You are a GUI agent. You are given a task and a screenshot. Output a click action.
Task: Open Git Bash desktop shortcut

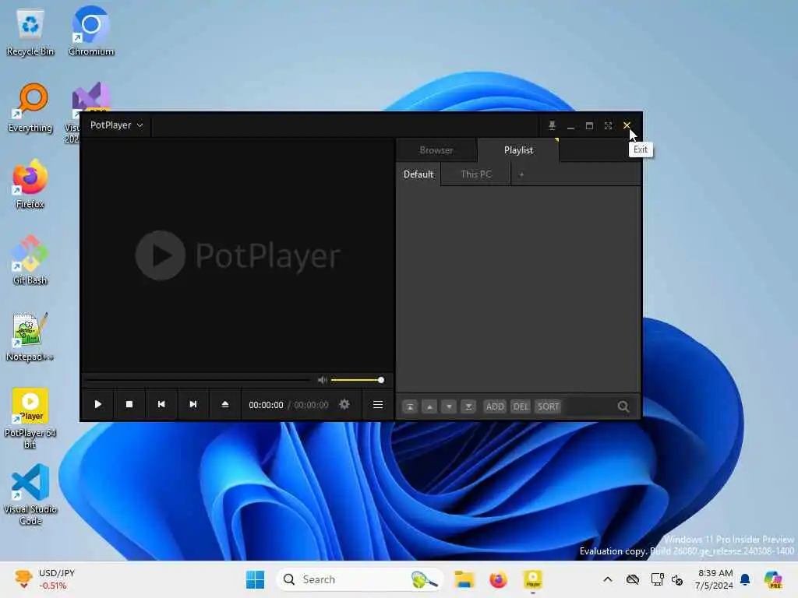(30, 260)
